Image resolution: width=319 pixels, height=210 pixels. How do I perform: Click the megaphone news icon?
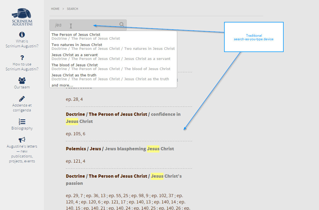coord(22,140)
